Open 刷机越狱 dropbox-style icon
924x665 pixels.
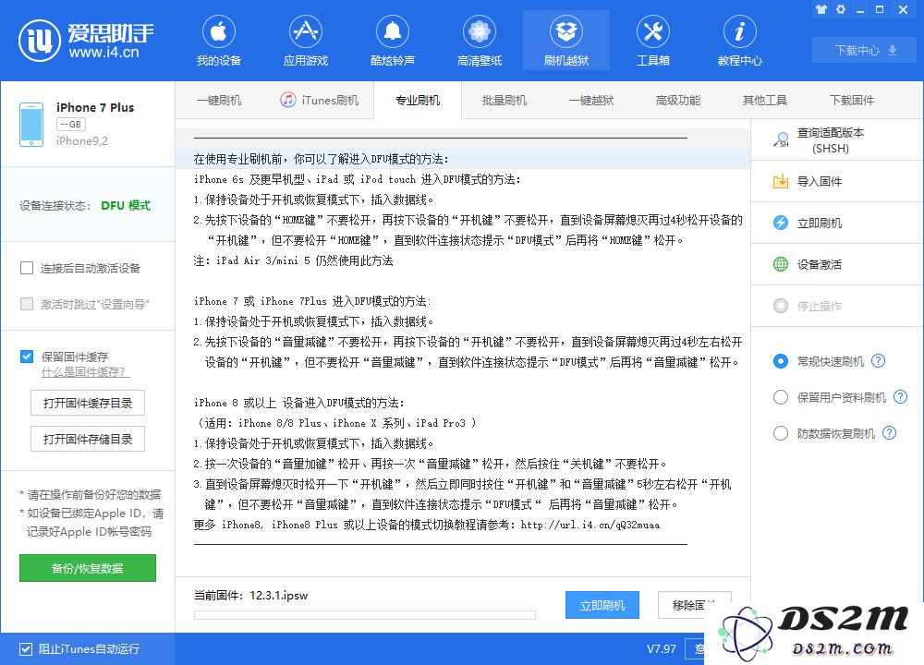tap(566, 31)
